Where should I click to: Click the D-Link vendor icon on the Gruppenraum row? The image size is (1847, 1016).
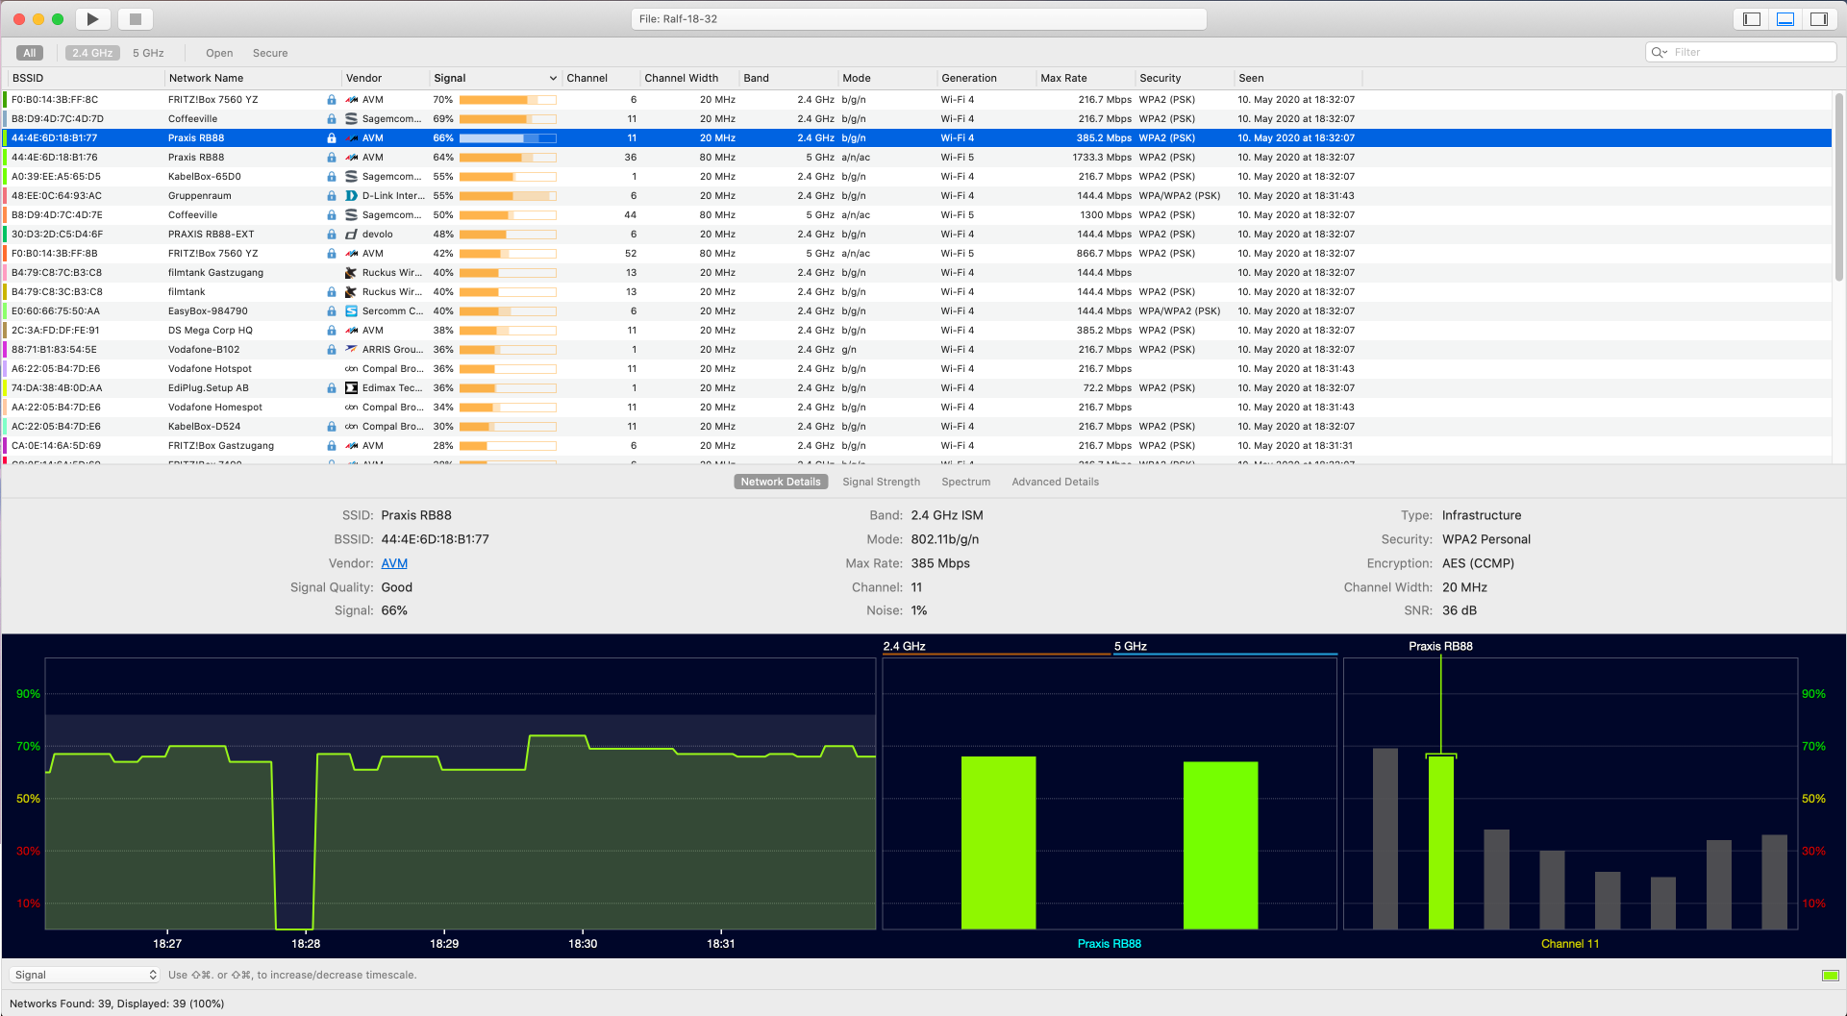(x=352, y=196)
